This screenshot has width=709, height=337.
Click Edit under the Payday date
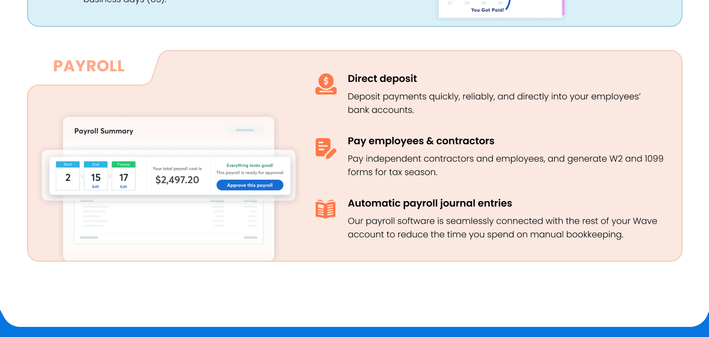coord(123,186)
